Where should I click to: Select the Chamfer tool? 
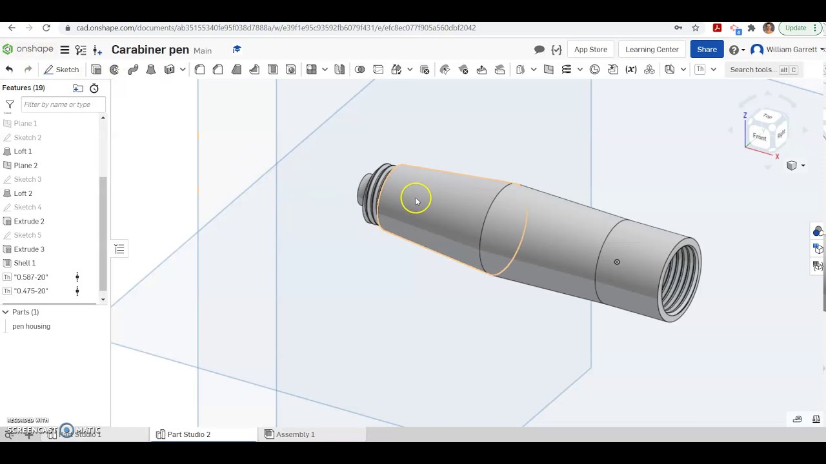(217, 70)
